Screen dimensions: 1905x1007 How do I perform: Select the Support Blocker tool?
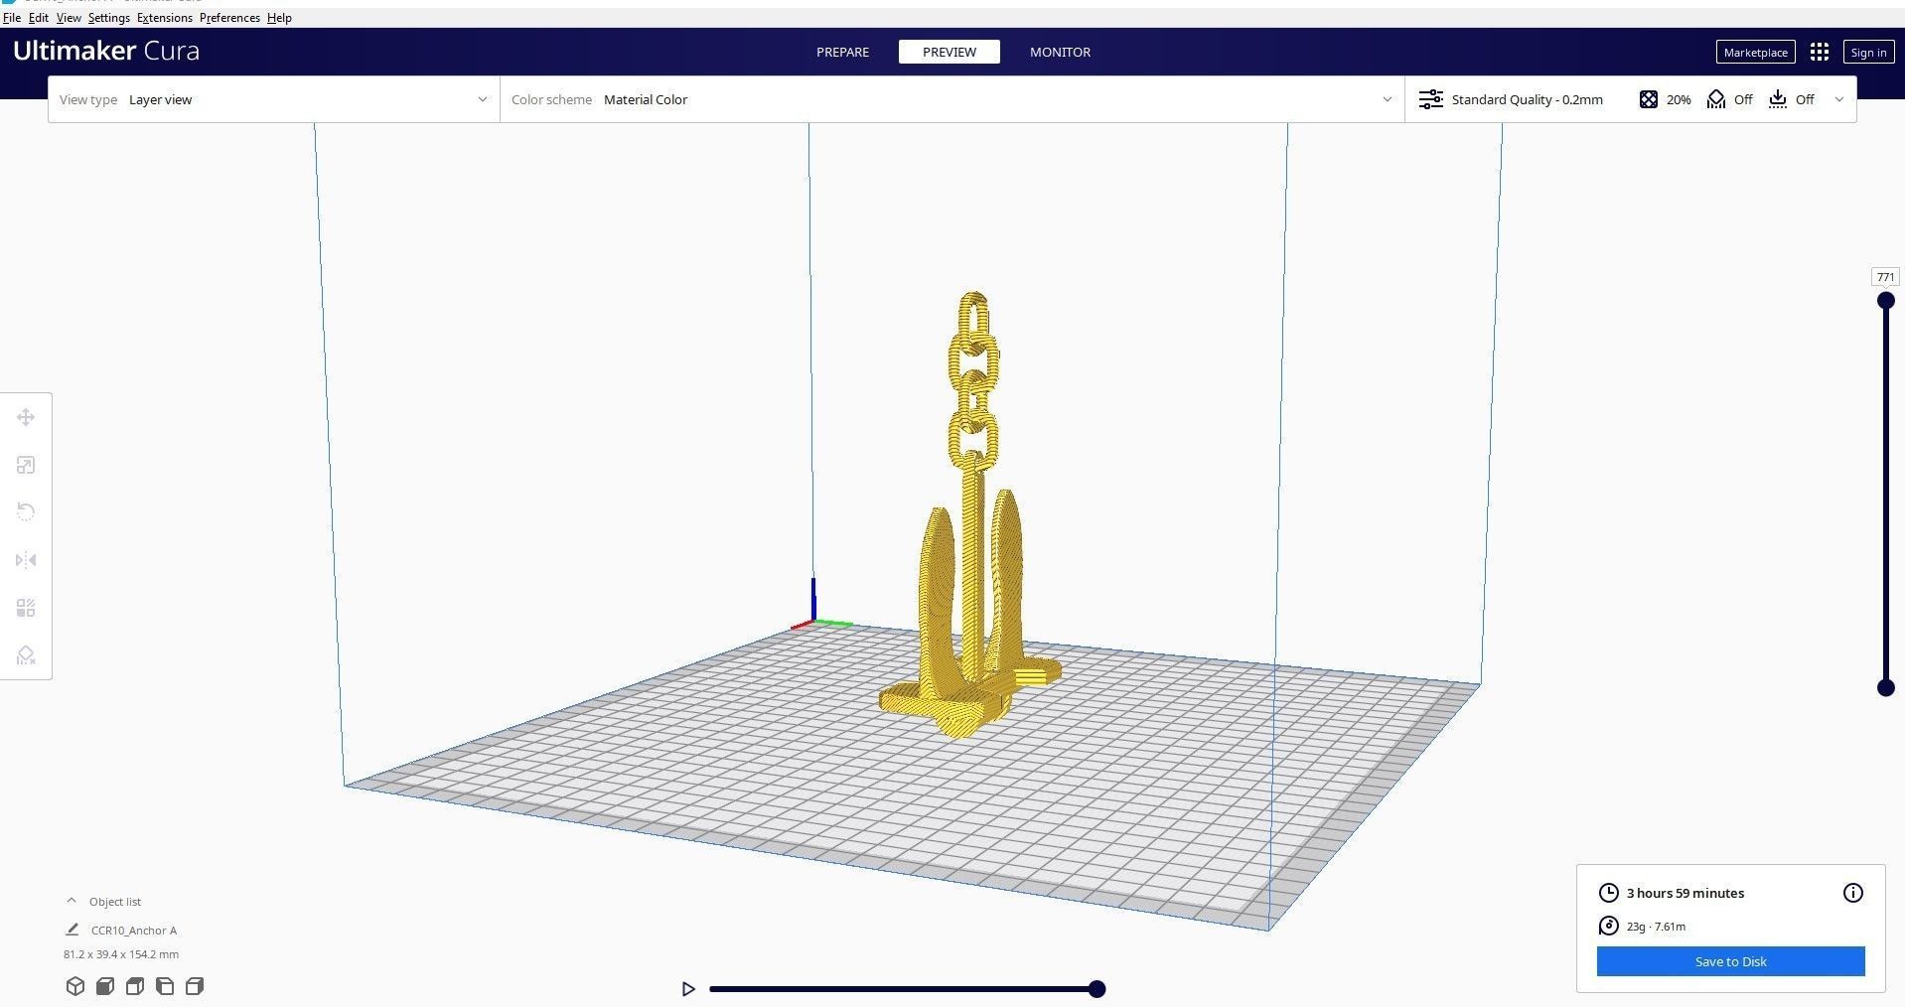coord(26,655)
